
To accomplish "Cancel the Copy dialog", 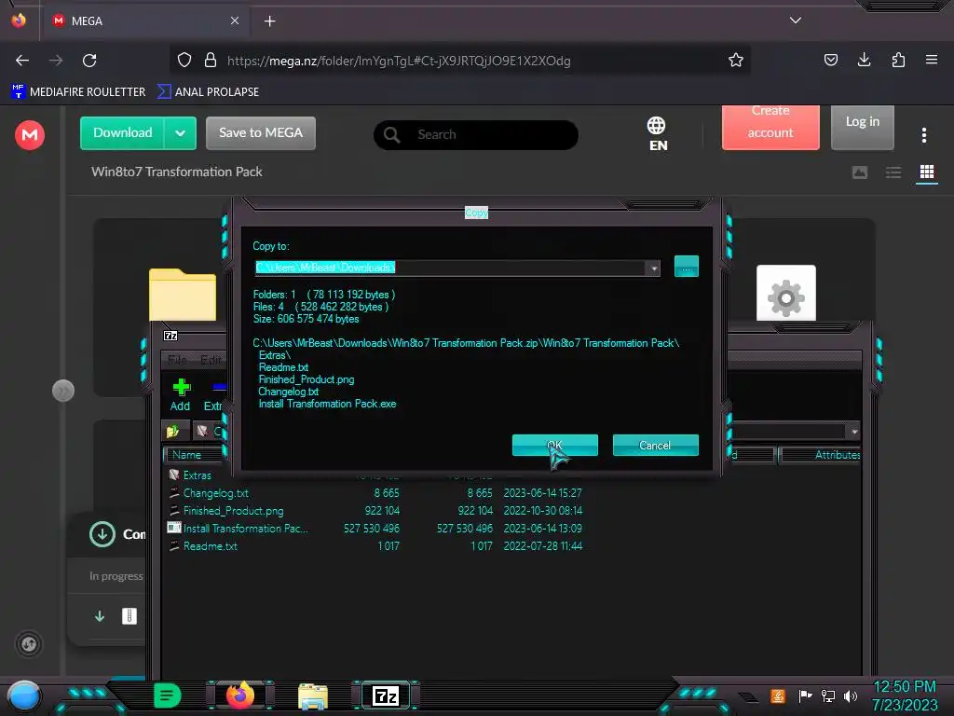I will coord(655,445).
